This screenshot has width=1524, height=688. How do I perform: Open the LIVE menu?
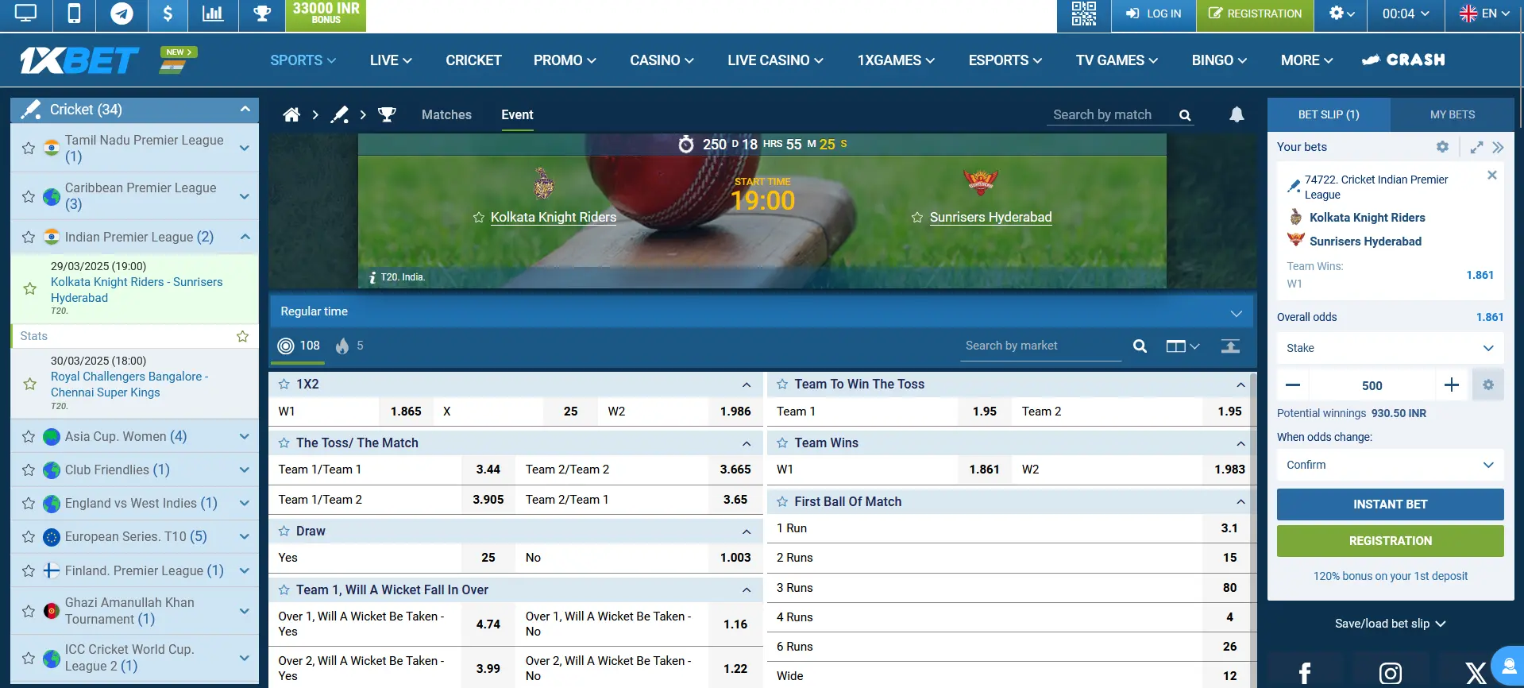coord(390,60)
